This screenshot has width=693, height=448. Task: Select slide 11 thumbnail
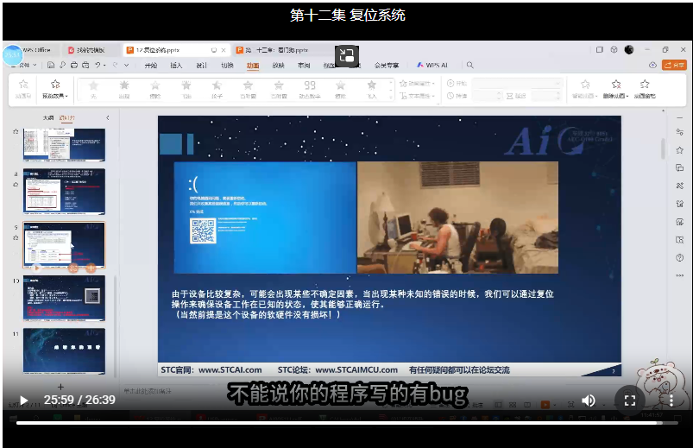click(64, 351)
